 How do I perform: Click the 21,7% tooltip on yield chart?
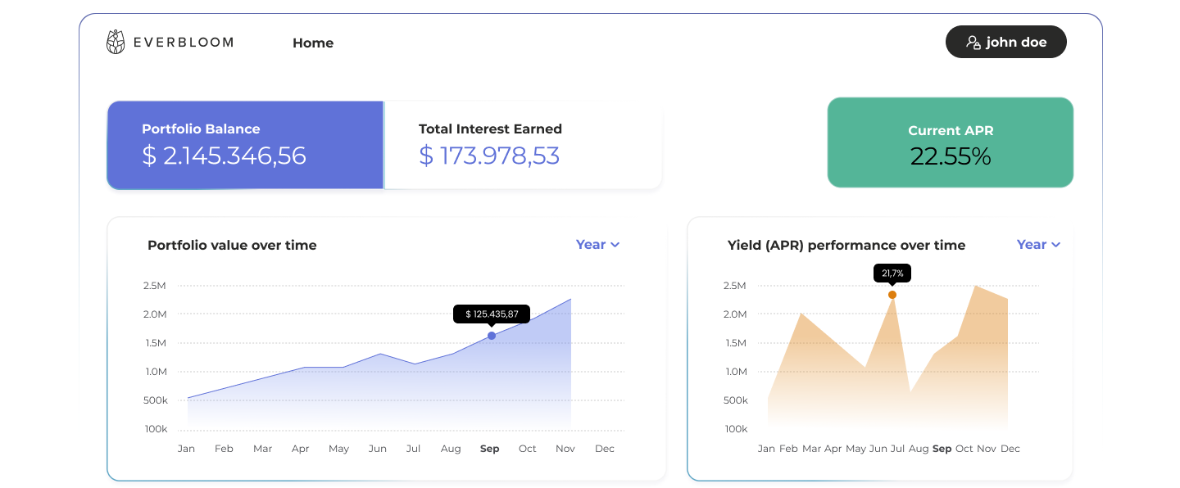tap(892, 273)
